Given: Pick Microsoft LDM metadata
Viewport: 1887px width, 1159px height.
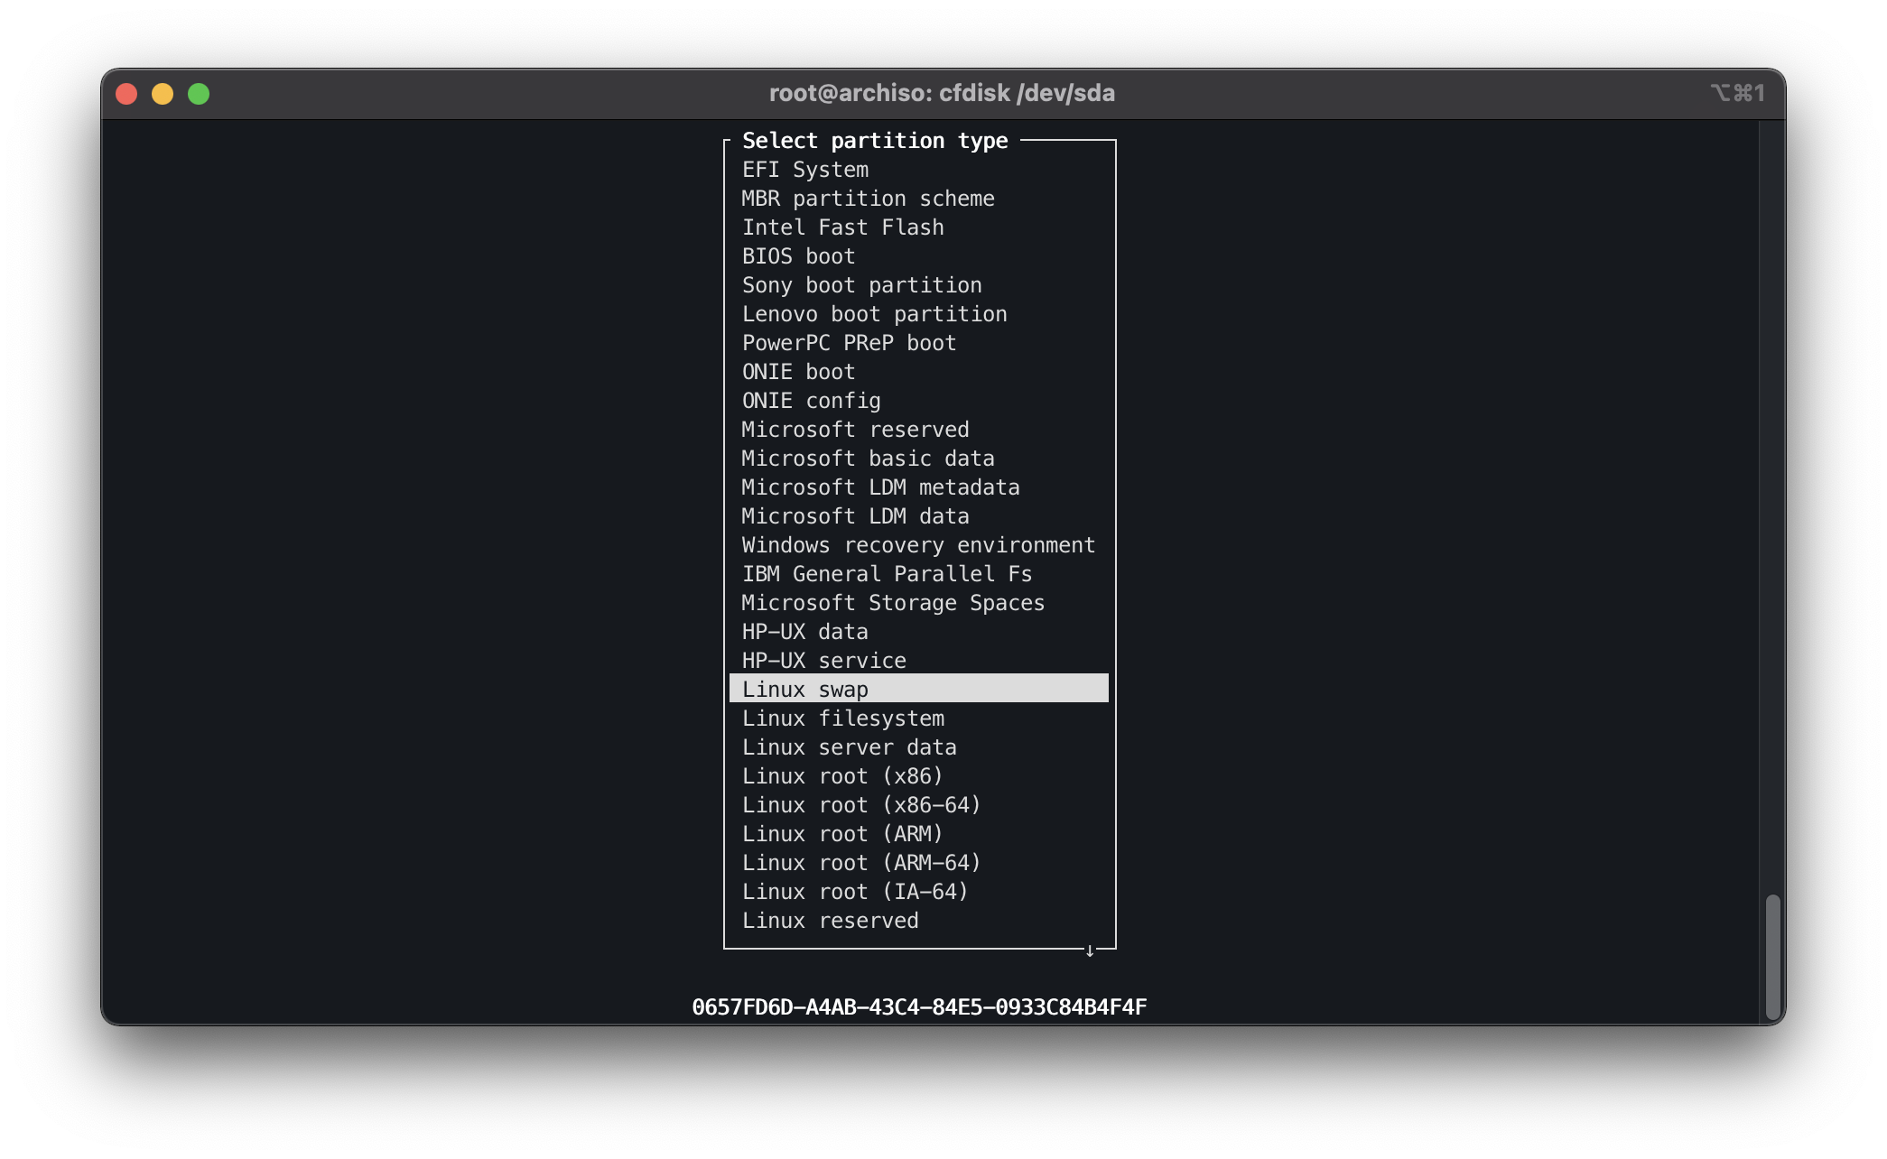Looking at the screenshot, I should 881,487.
